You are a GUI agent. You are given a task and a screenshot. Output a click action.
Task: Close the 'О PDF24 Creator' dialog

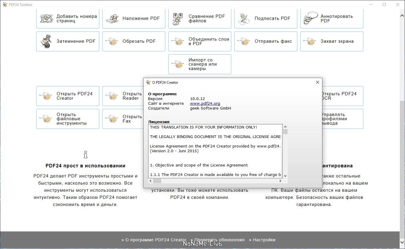tap(317, 82)
